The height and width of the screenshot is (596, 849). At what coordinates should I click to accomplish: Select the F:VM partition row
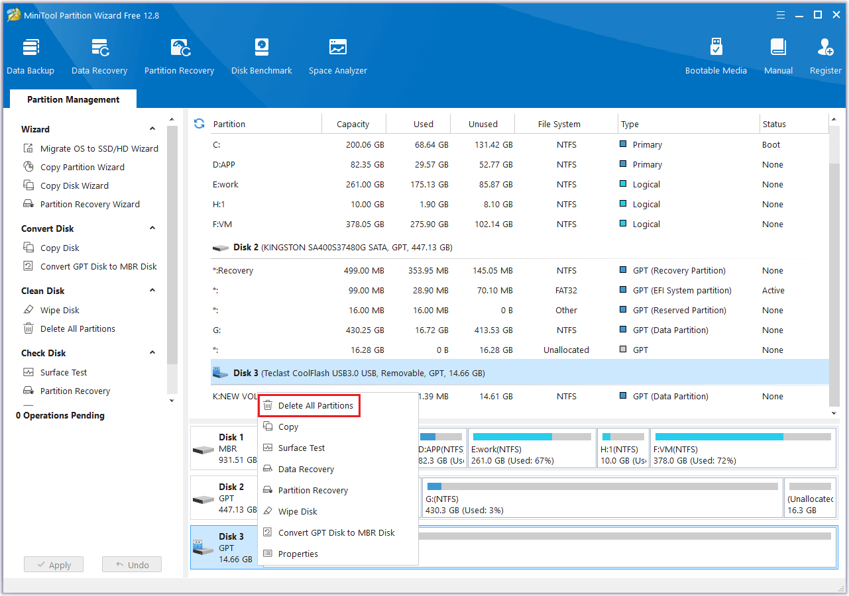click(520, 224)
